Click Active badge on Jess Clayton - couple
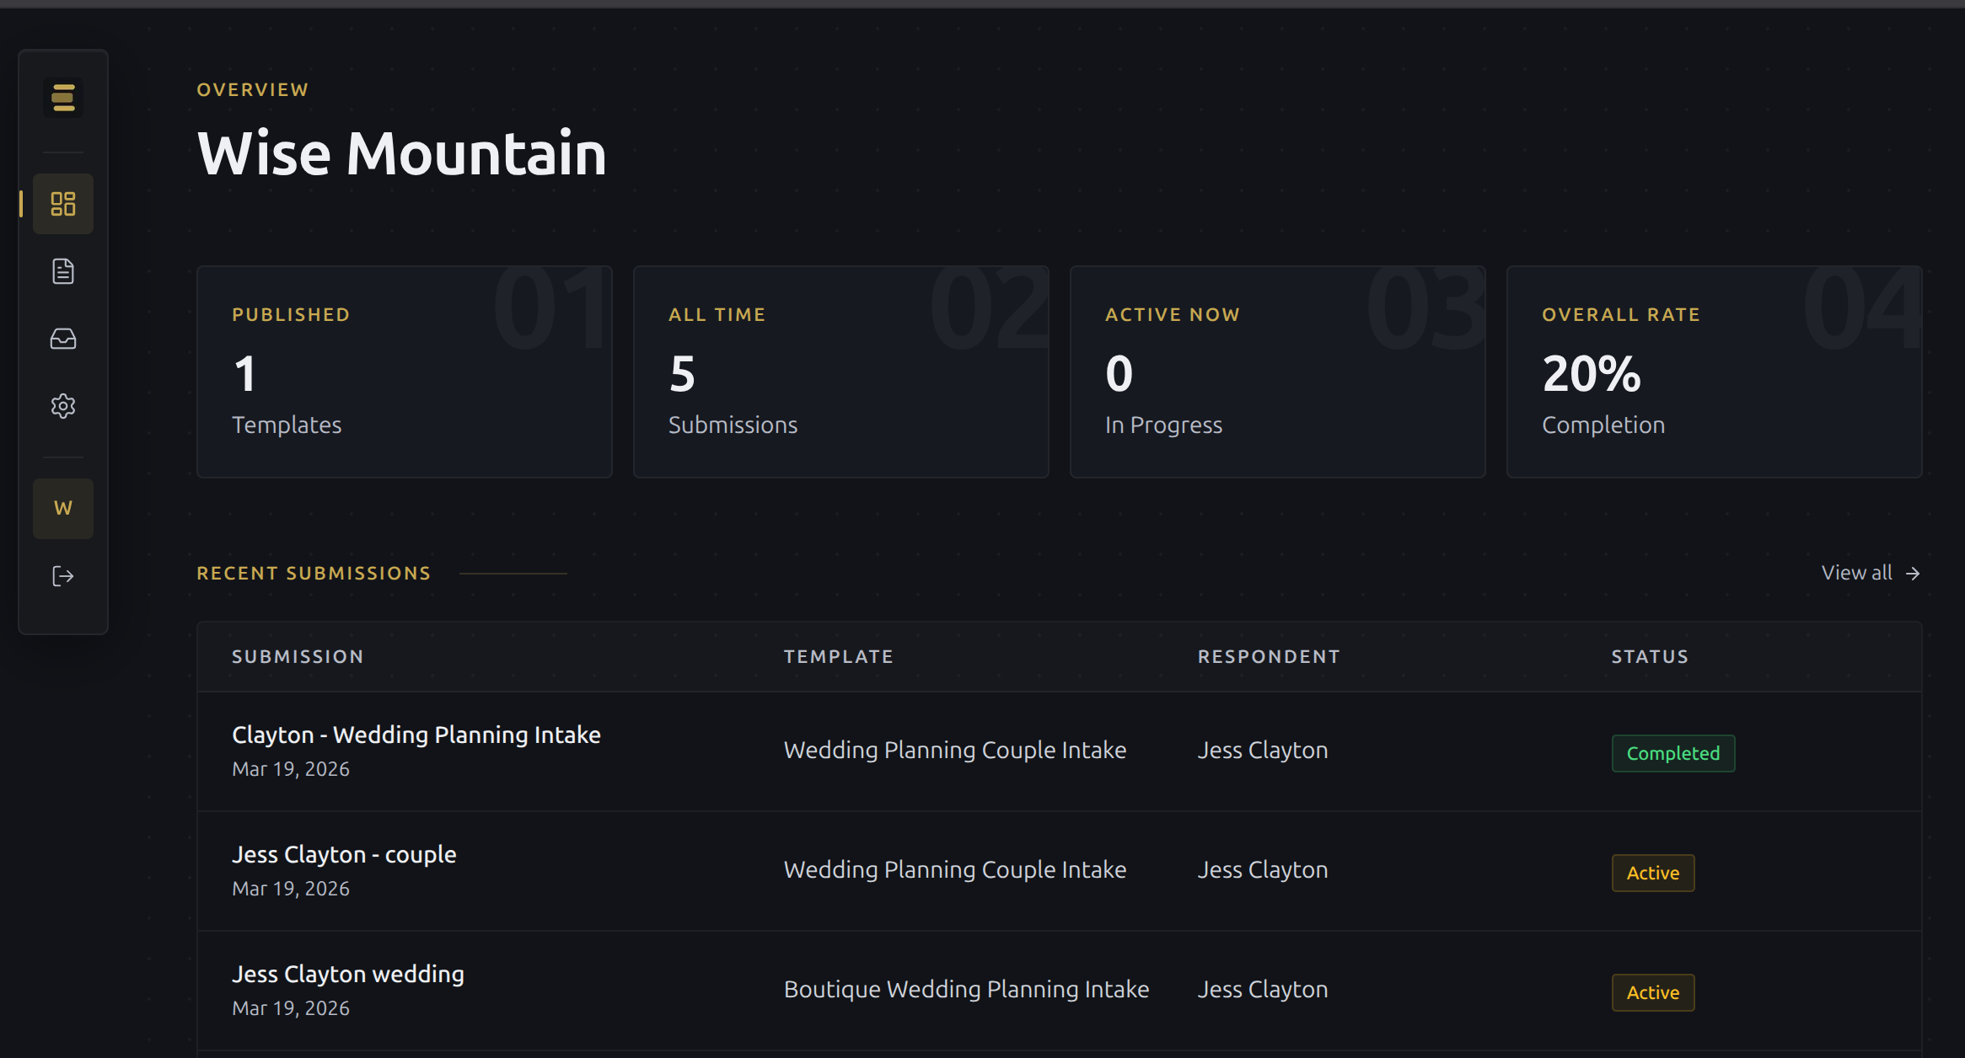 1652,873
